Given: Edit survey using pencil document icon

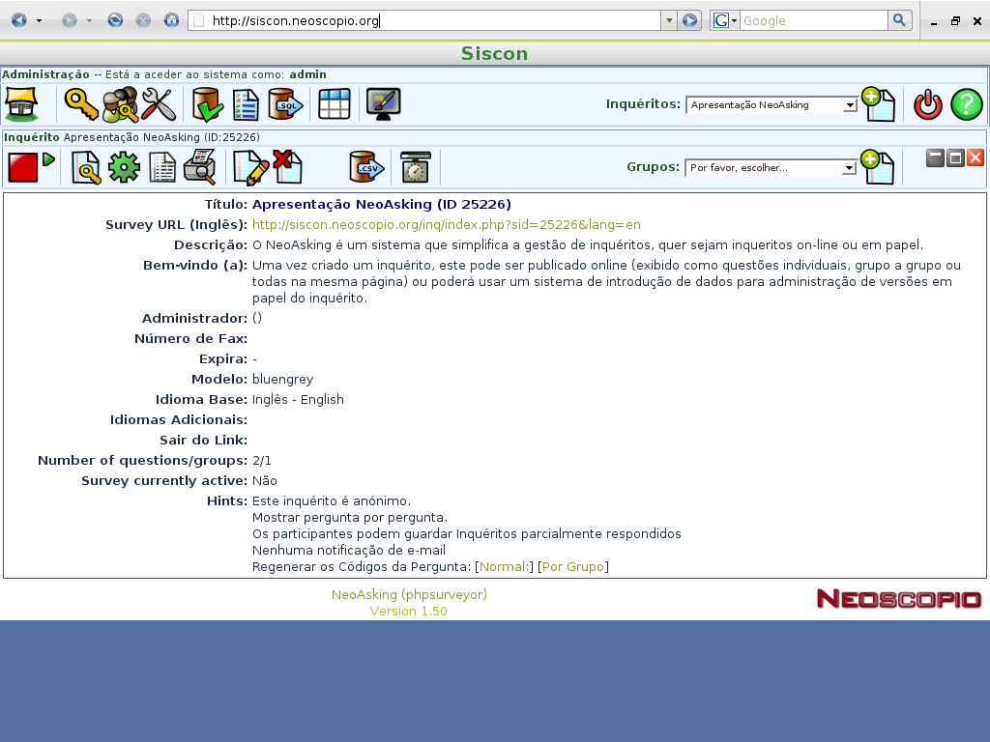Looking at the screenshot, I should (x=250, y=168).
